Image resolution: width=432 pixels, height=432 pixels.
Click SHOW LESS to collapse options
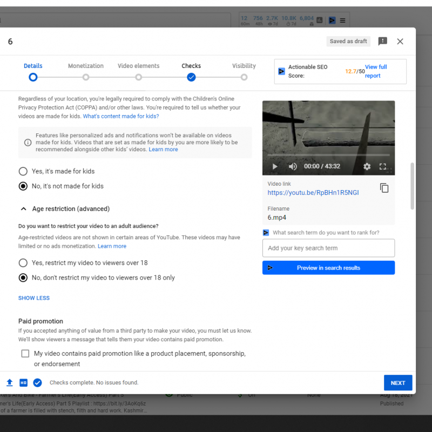tap(34, 298)
